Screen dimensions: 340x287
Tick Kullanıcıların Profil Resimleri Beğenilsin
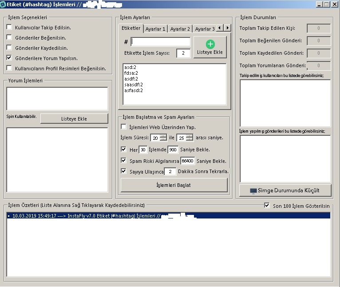pos(9,68)
